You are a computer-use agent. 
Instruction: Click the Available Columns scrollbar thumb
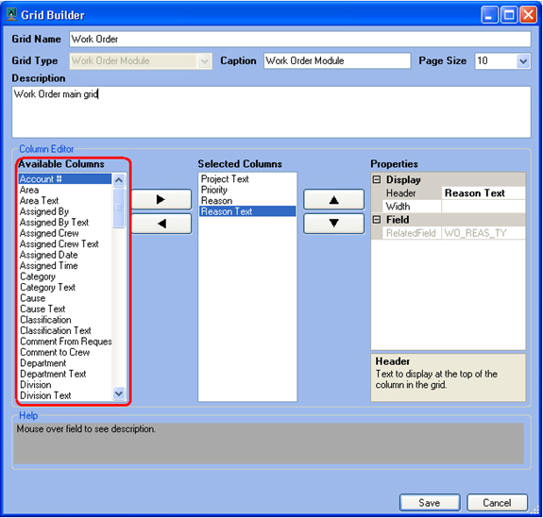[x=119, y=208]
